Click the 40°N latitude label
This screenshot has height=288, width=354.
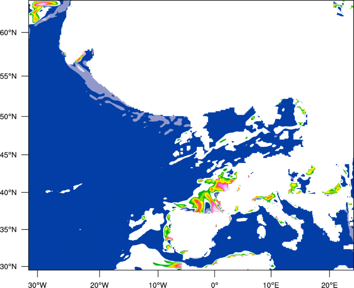point(8,193)
